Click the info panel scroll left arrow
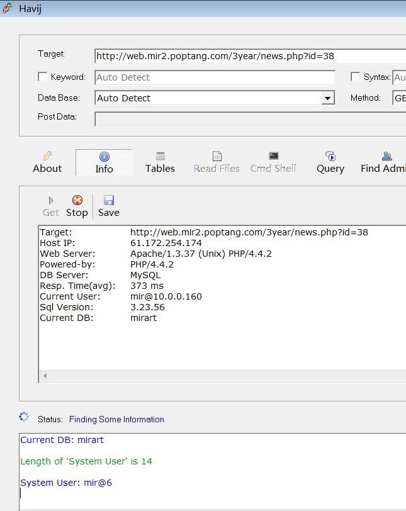406x511 pixels. (45, 376)
